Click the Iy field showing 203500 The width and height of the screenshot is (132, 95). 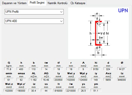point(58,80)
